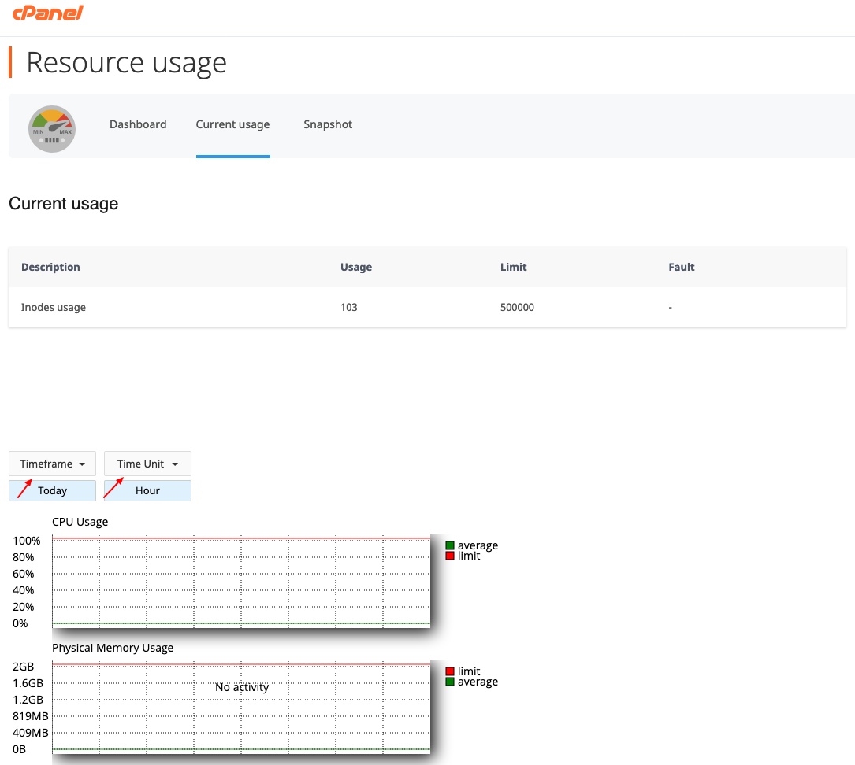
Task: Switch to the Snapshot tab
Action: [328, 124]
